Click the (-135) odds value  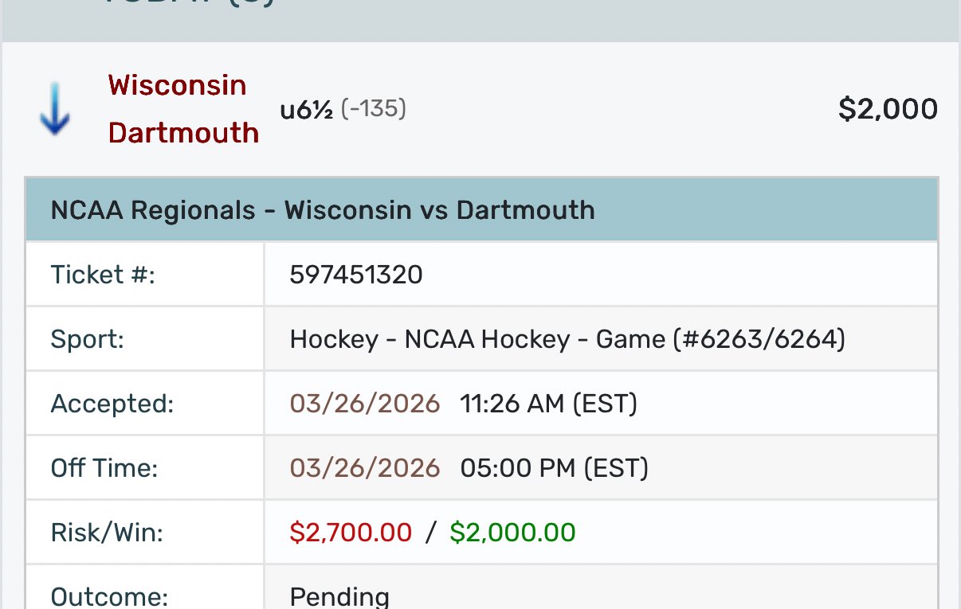coord(374,108)
